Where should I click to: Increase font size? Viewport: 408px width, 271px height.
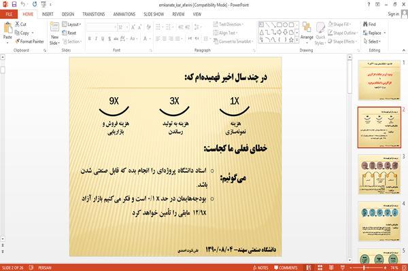point(133,27)
